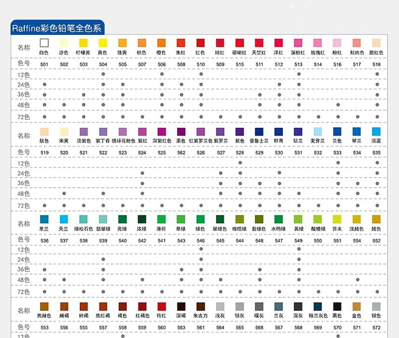Click color number 515
Screen dimensions: 399x338
(x=240, y=64)
